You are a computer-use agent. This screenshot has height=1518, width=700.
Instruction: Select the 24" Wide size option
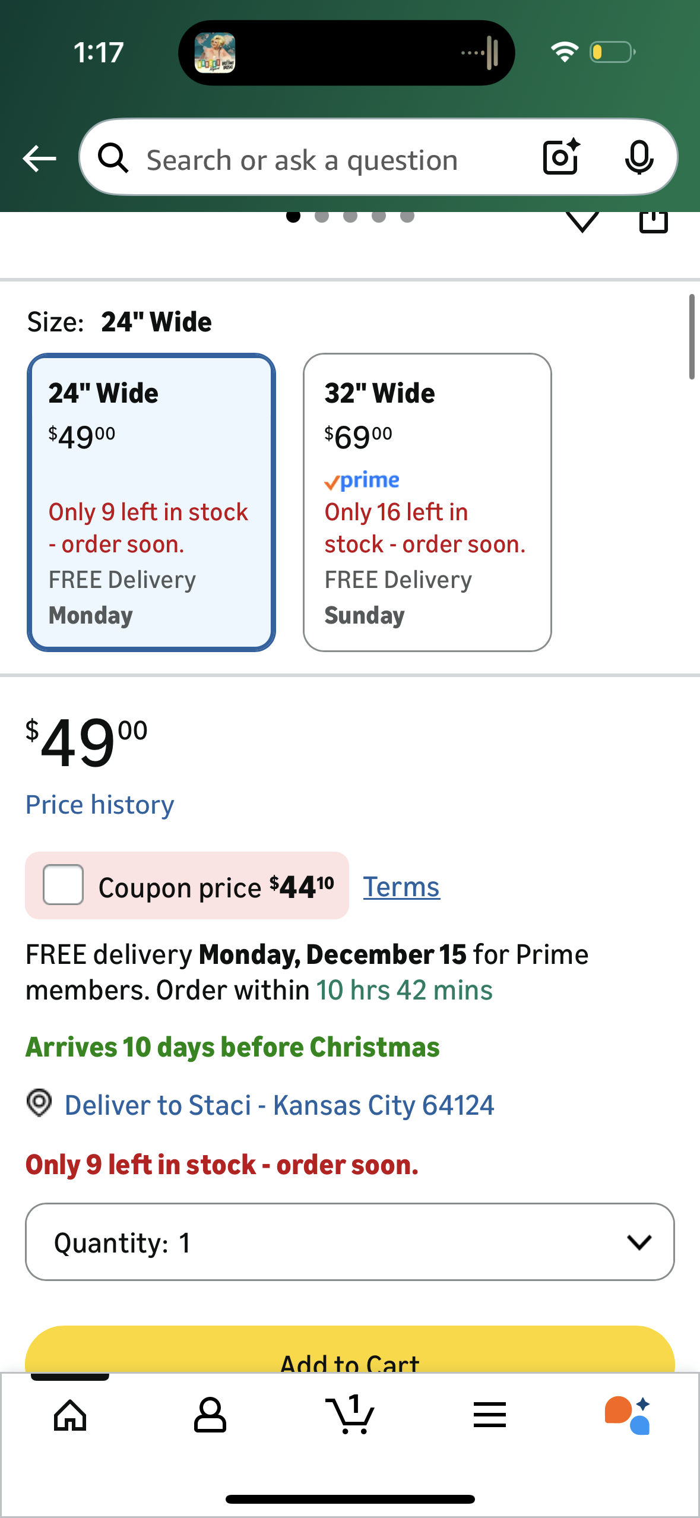coord(151,502)
